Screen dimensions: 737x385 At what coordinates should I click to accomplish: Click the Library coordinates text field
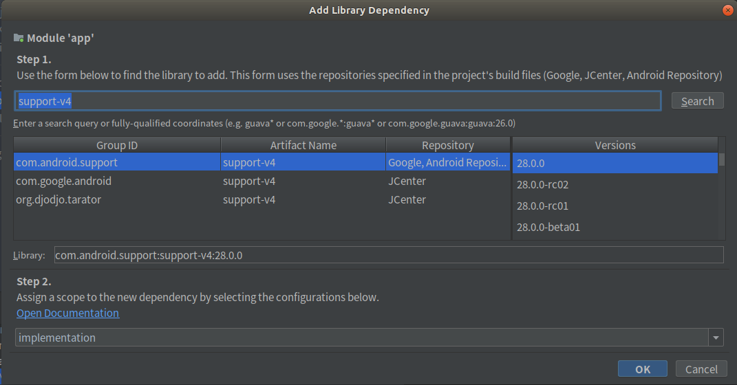point(389,255)
